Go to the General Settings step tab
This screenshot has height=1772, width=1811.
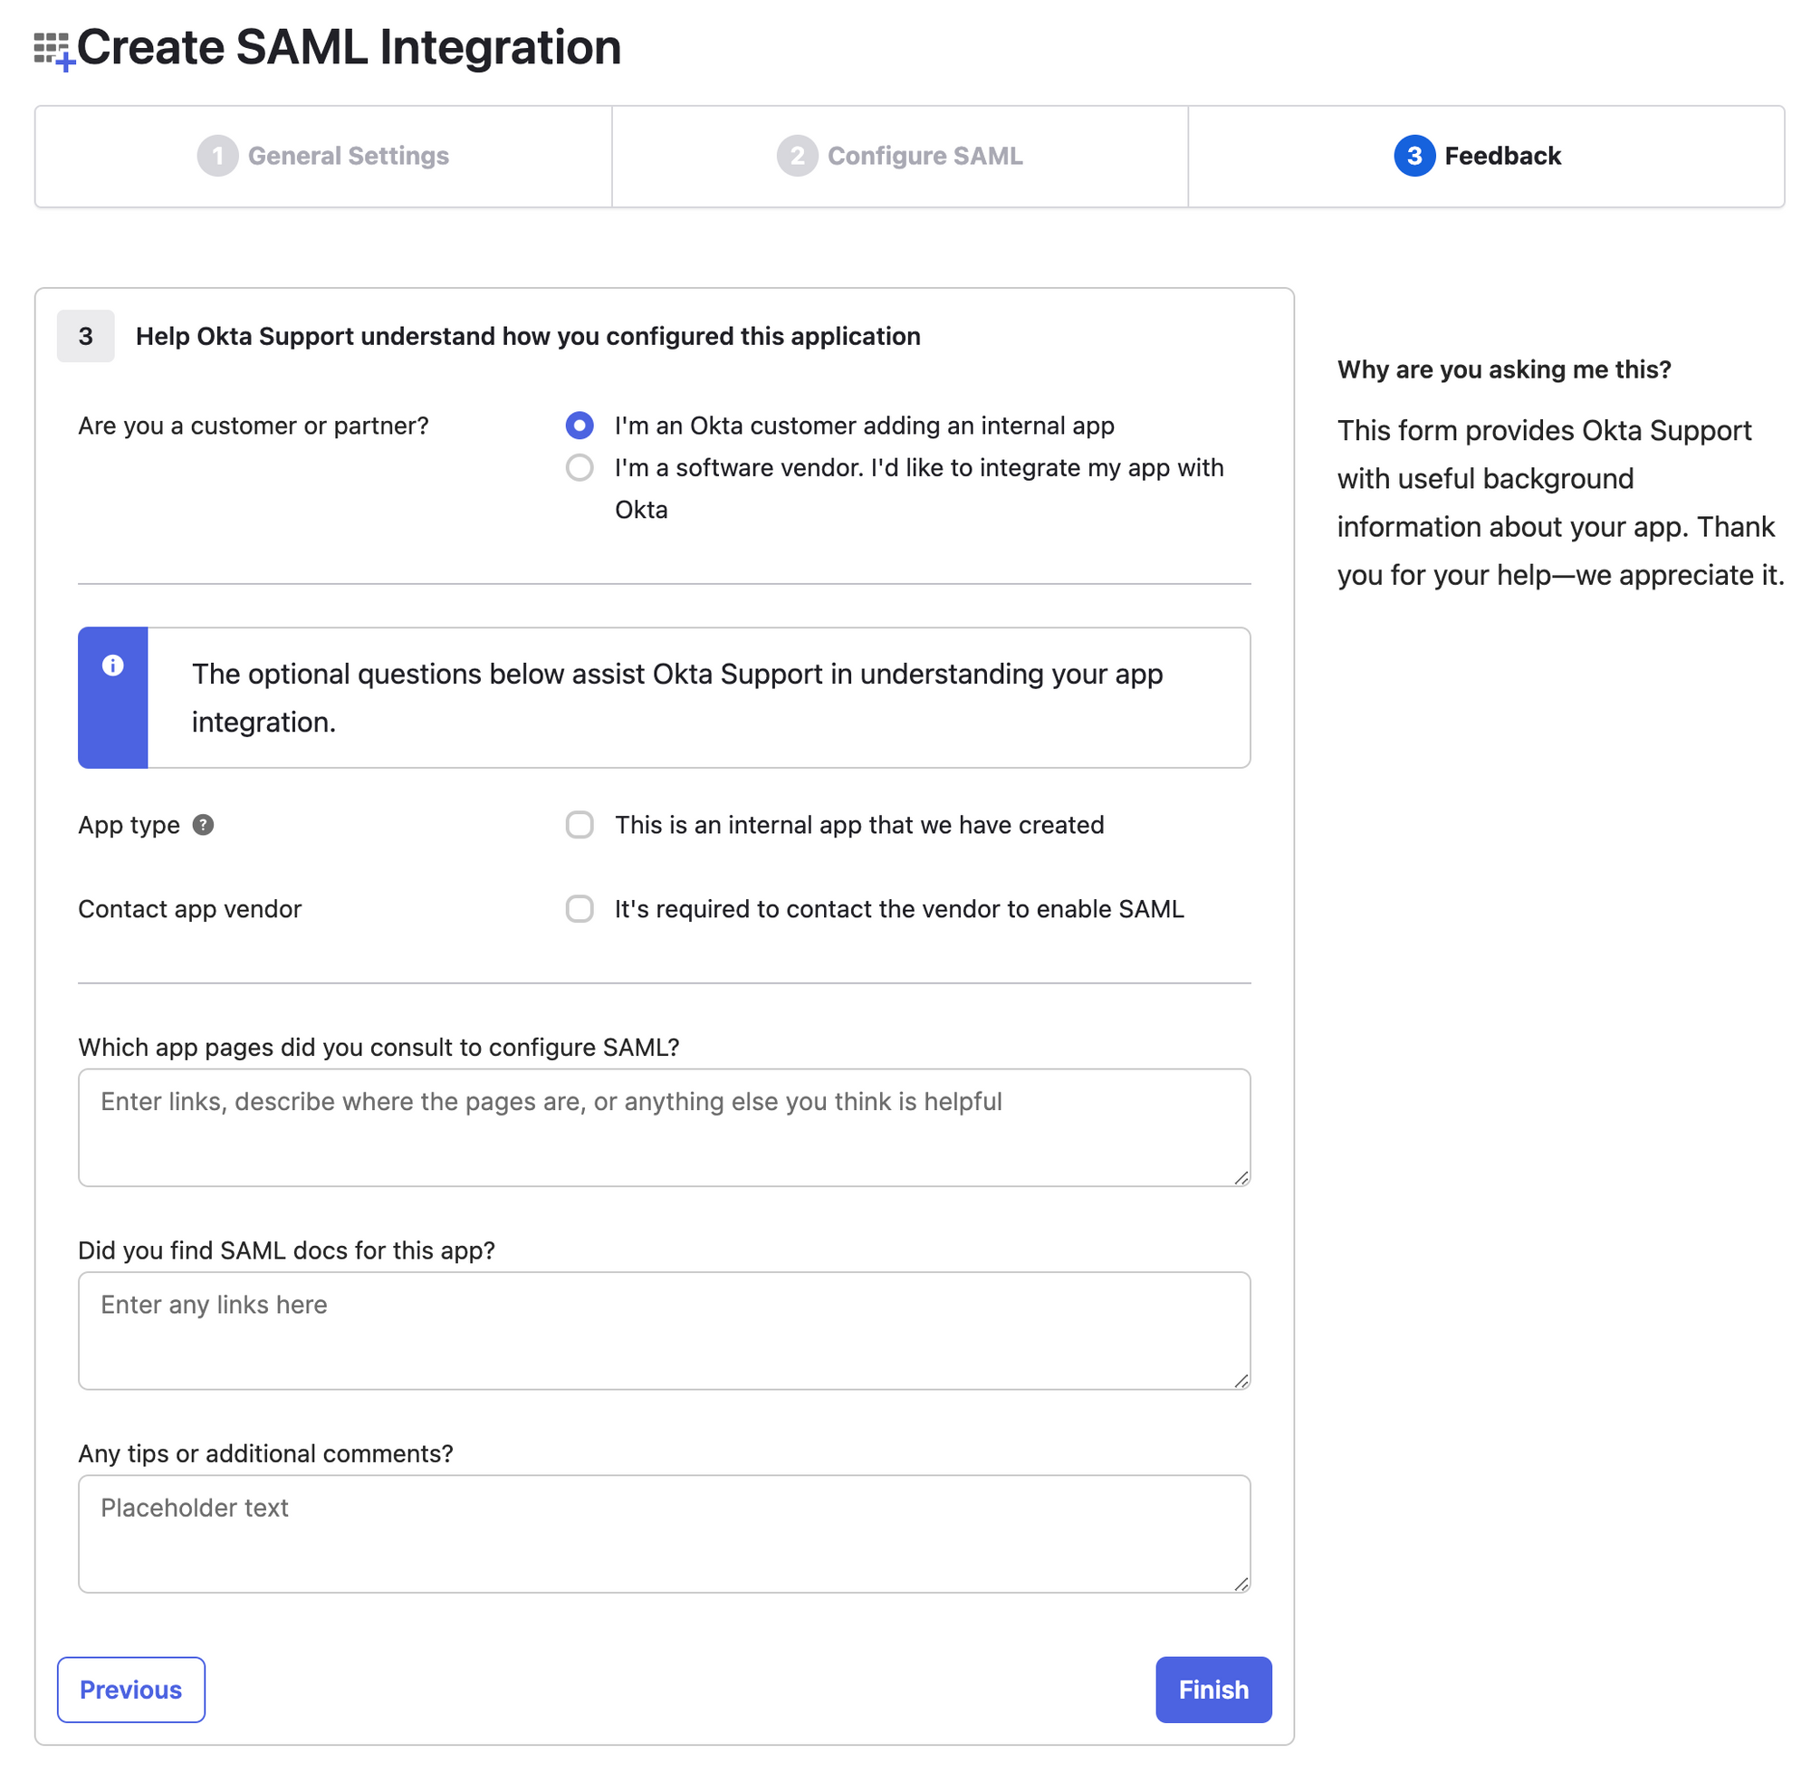[x=323, y=157]
